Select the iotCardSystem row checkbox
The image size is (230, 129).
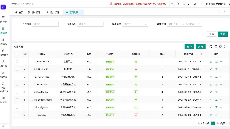tap(17, 92)
